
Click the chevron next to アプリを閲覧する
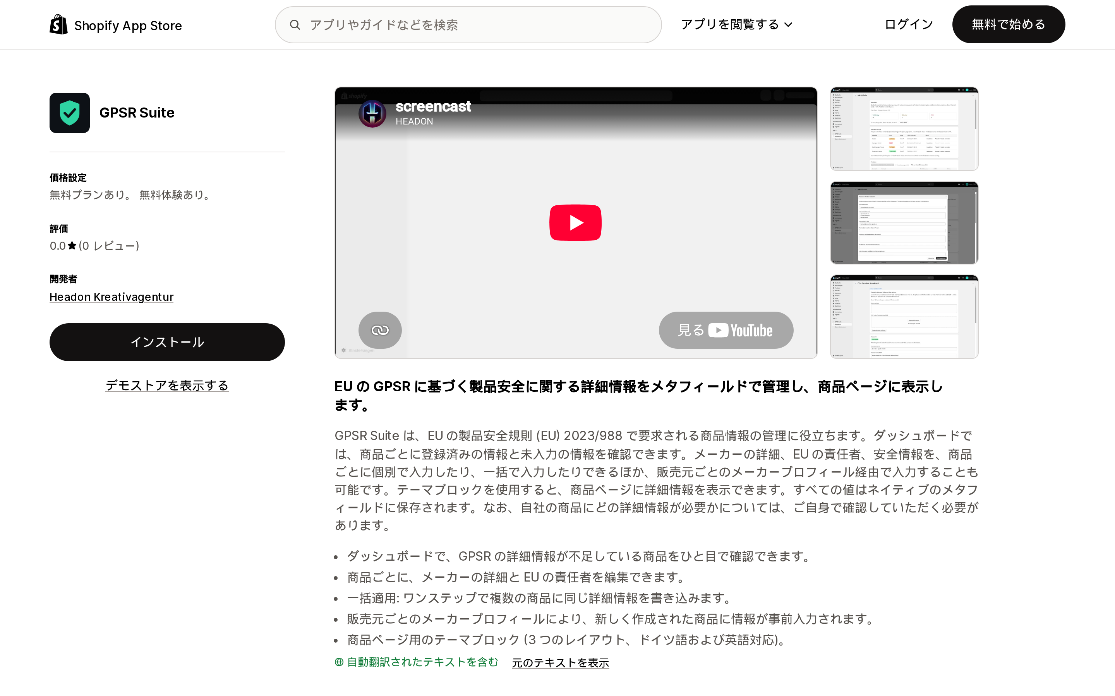tap(788, 25)
